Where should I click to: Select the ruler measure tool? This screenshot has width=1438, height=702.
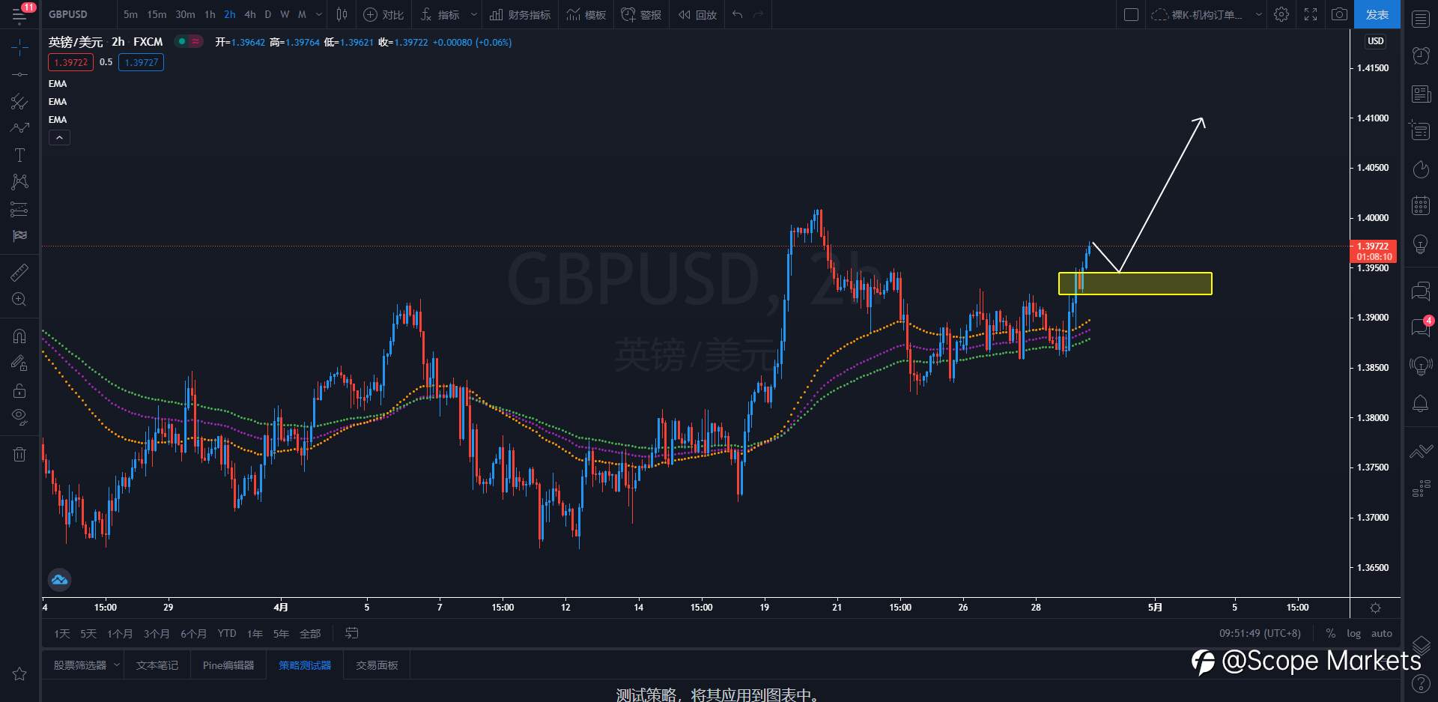(19, 272)
